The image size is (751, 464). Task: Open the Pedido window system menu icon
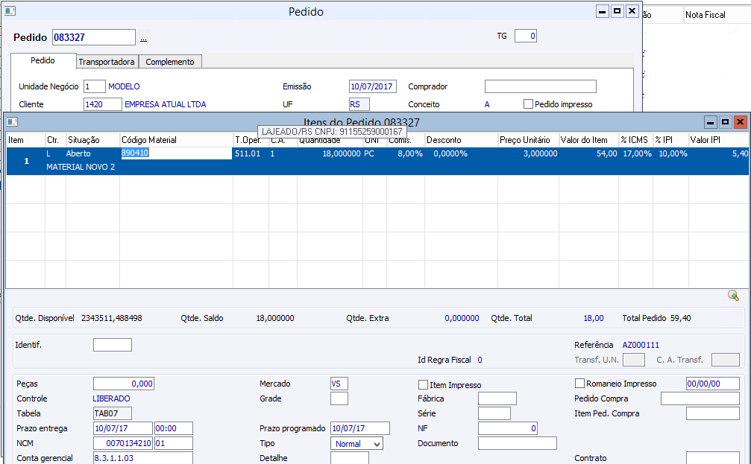[10, 11]
